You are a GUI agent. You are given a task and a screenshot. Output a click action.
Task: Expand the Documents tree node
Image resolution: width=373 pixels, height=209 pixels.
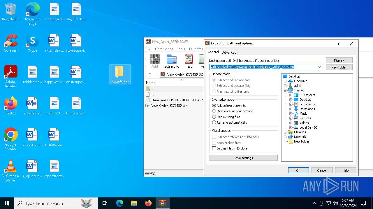(x=291, y=104)
